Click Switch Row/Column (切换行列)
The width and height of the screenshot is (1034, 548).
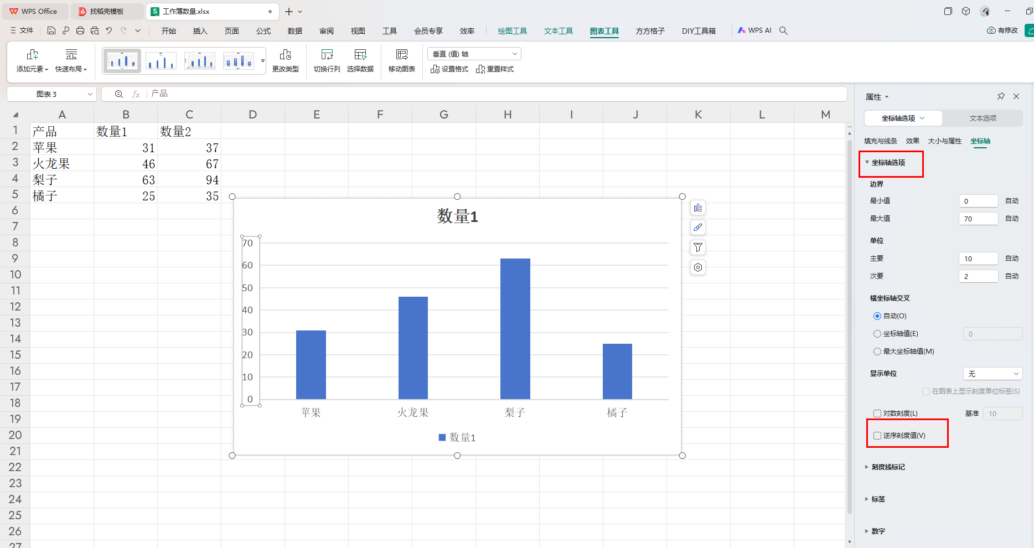[x=327, y=61]
